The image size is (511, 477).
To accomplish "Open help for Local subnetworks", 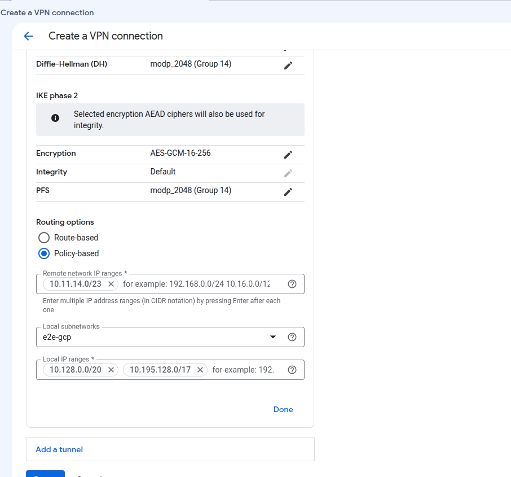I will 292,337.
